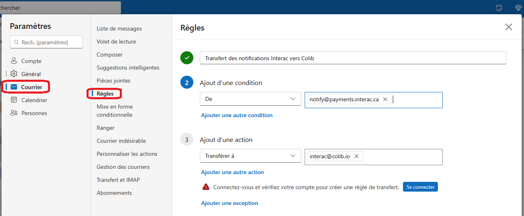Screen dimensions: 524x216
Task: Click the search magnifier icon in Paramètres
Action: pyautogui.click(x=16, y=42)
